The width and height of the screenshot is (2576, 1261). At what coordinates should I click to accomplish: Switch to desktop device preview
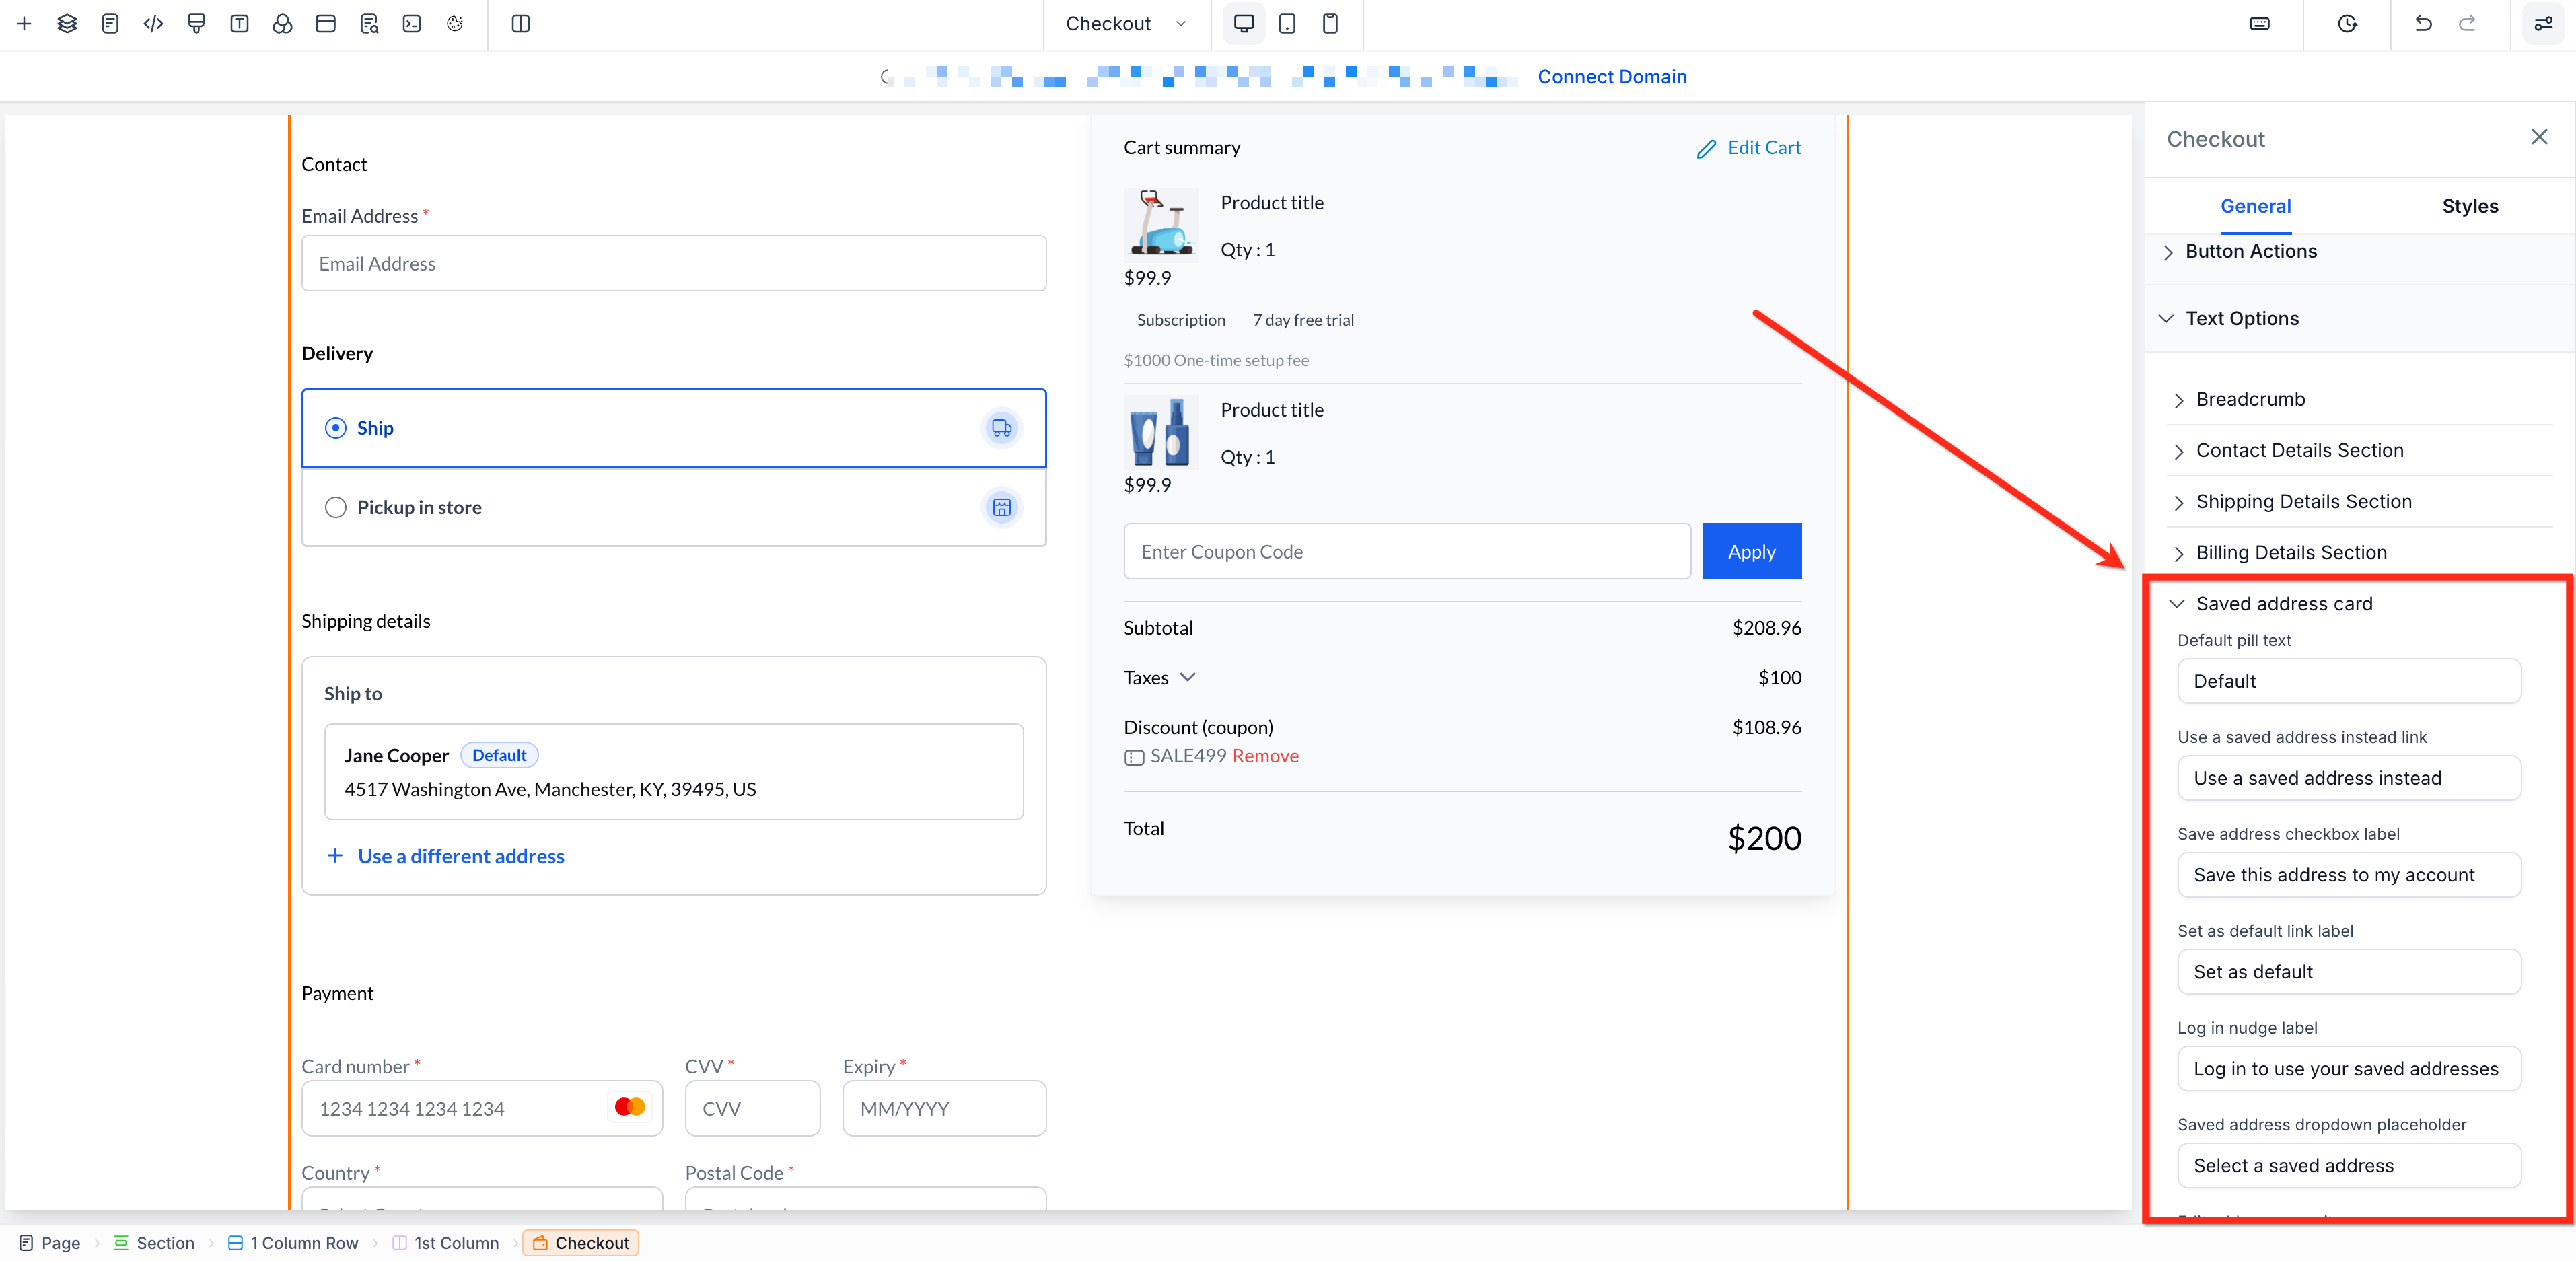pyautogui.click(x=1244, y=23)
